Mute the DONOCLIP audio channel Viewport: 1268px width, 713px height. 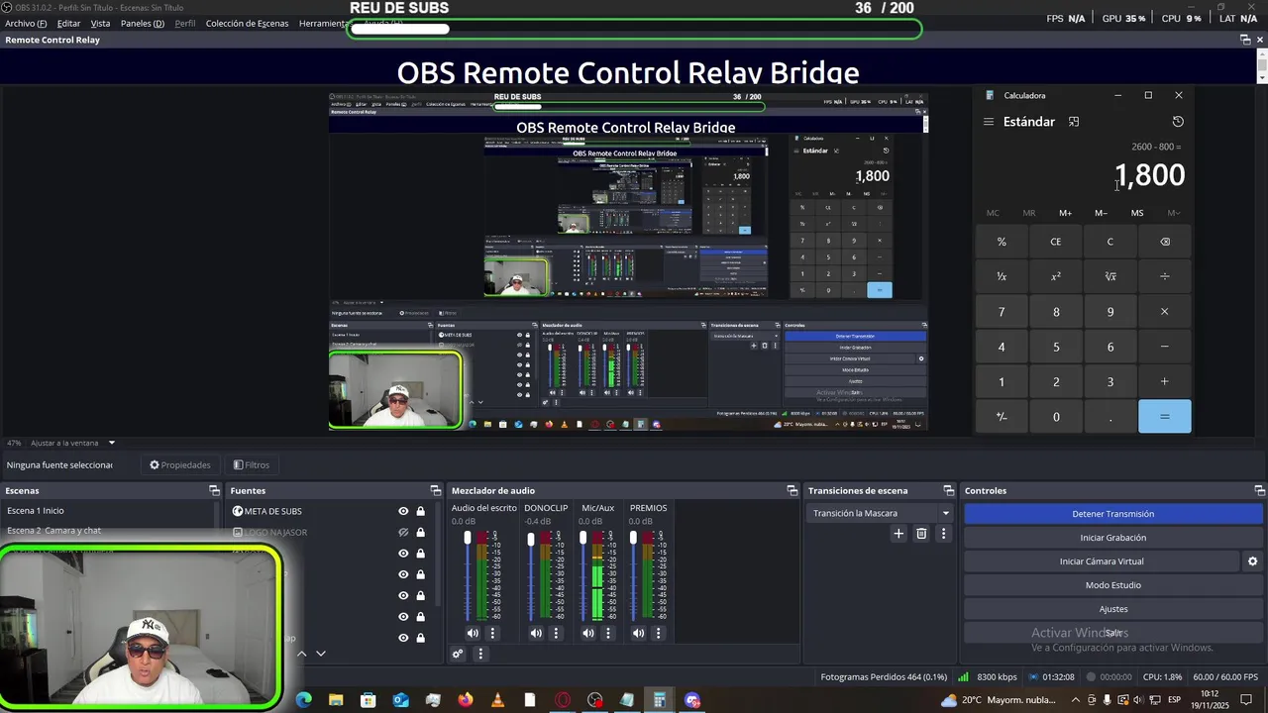(536, 633)
